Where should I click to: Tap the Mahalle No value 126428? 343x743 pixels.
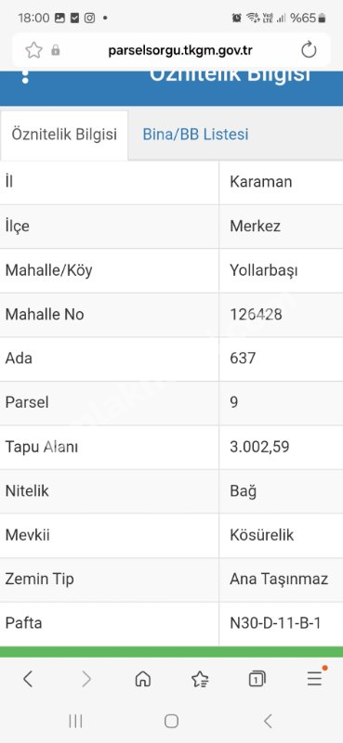(256, 314)
